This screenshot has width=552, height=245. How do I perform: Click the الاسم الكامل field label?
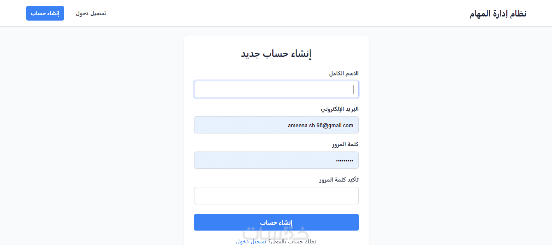pos(344,73)
